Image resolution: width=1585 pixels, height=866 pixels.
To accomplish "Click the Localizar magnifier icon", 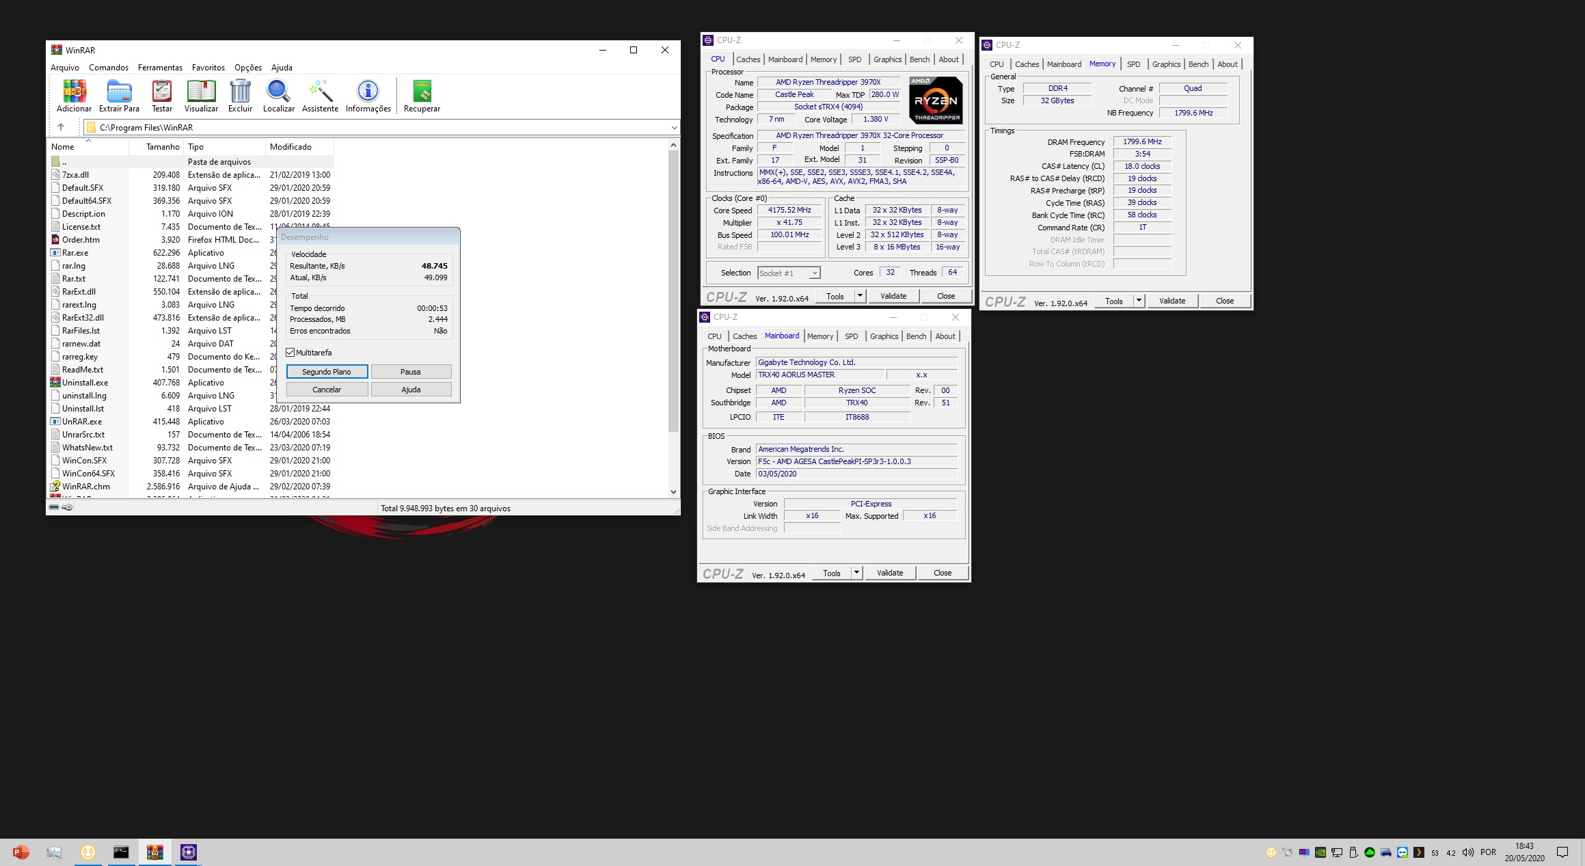I will tap(279, 96).
